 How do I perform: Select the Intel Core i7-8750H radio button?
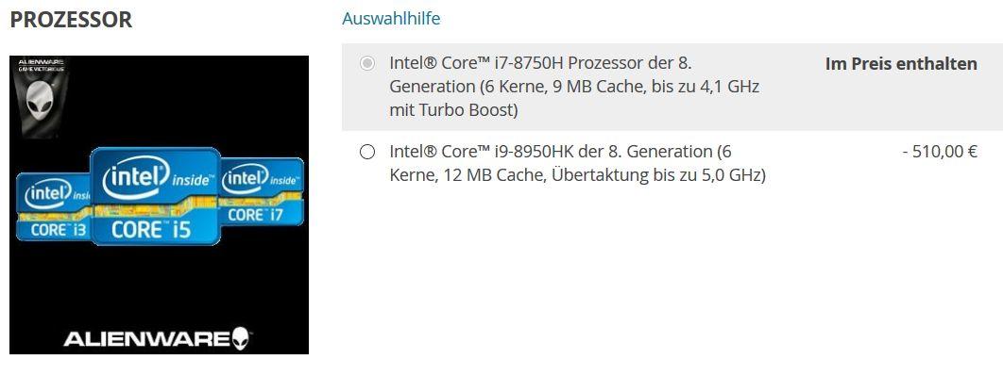click(367, 63)
